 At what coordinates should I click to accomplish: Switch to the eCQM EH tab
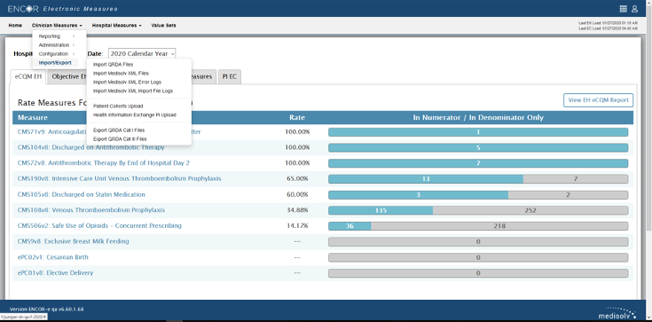[27, 77]
